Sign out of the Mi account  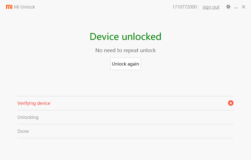click(211, 7)
